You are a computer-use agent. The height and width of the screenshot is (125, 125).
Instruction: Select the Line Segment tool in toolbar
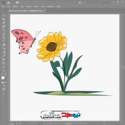4,34
